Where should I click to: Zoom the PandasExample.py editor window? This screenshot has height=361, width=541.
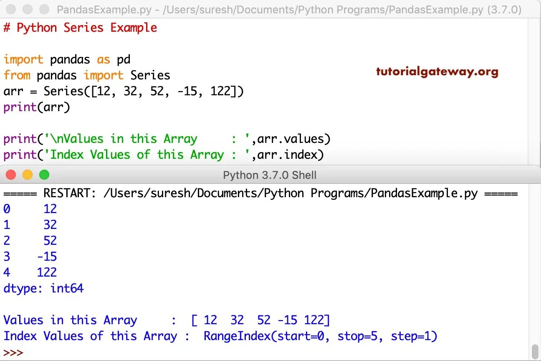[44, 9]
